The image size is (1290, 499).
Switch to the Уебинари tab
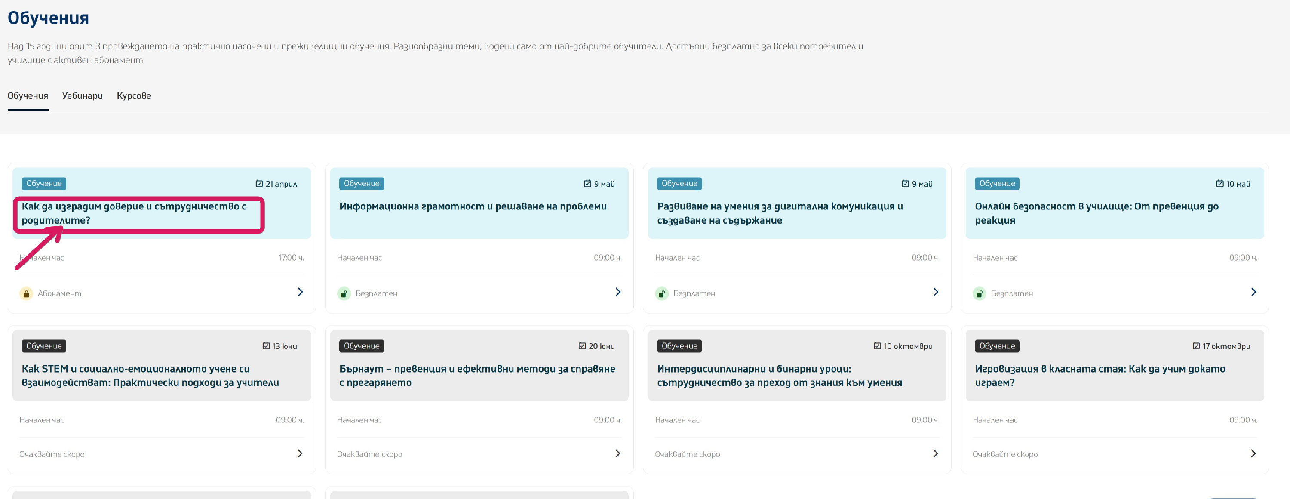82,95
